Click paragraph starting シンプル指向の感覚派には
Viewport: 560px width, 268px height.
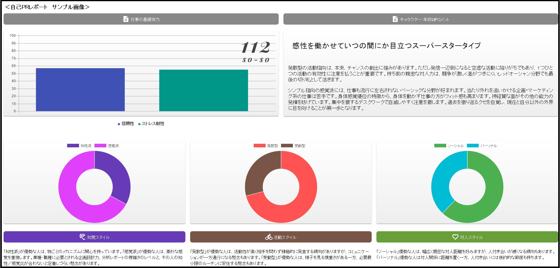coord(421,99)
